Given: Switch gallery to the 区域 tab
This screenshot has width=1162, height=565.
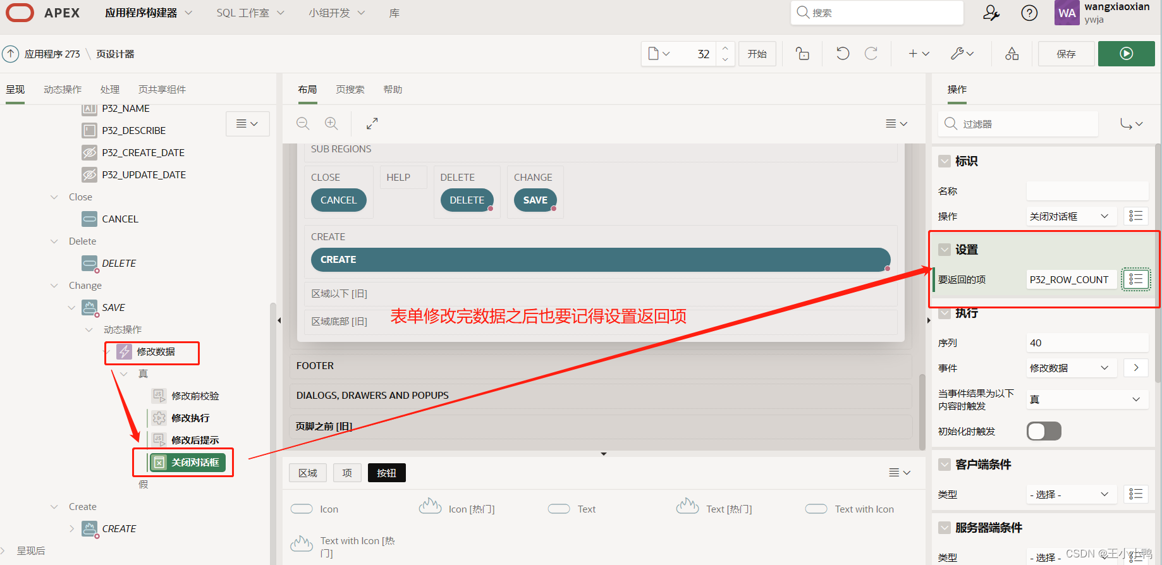Looking at the screenshot, I should 308,473.
